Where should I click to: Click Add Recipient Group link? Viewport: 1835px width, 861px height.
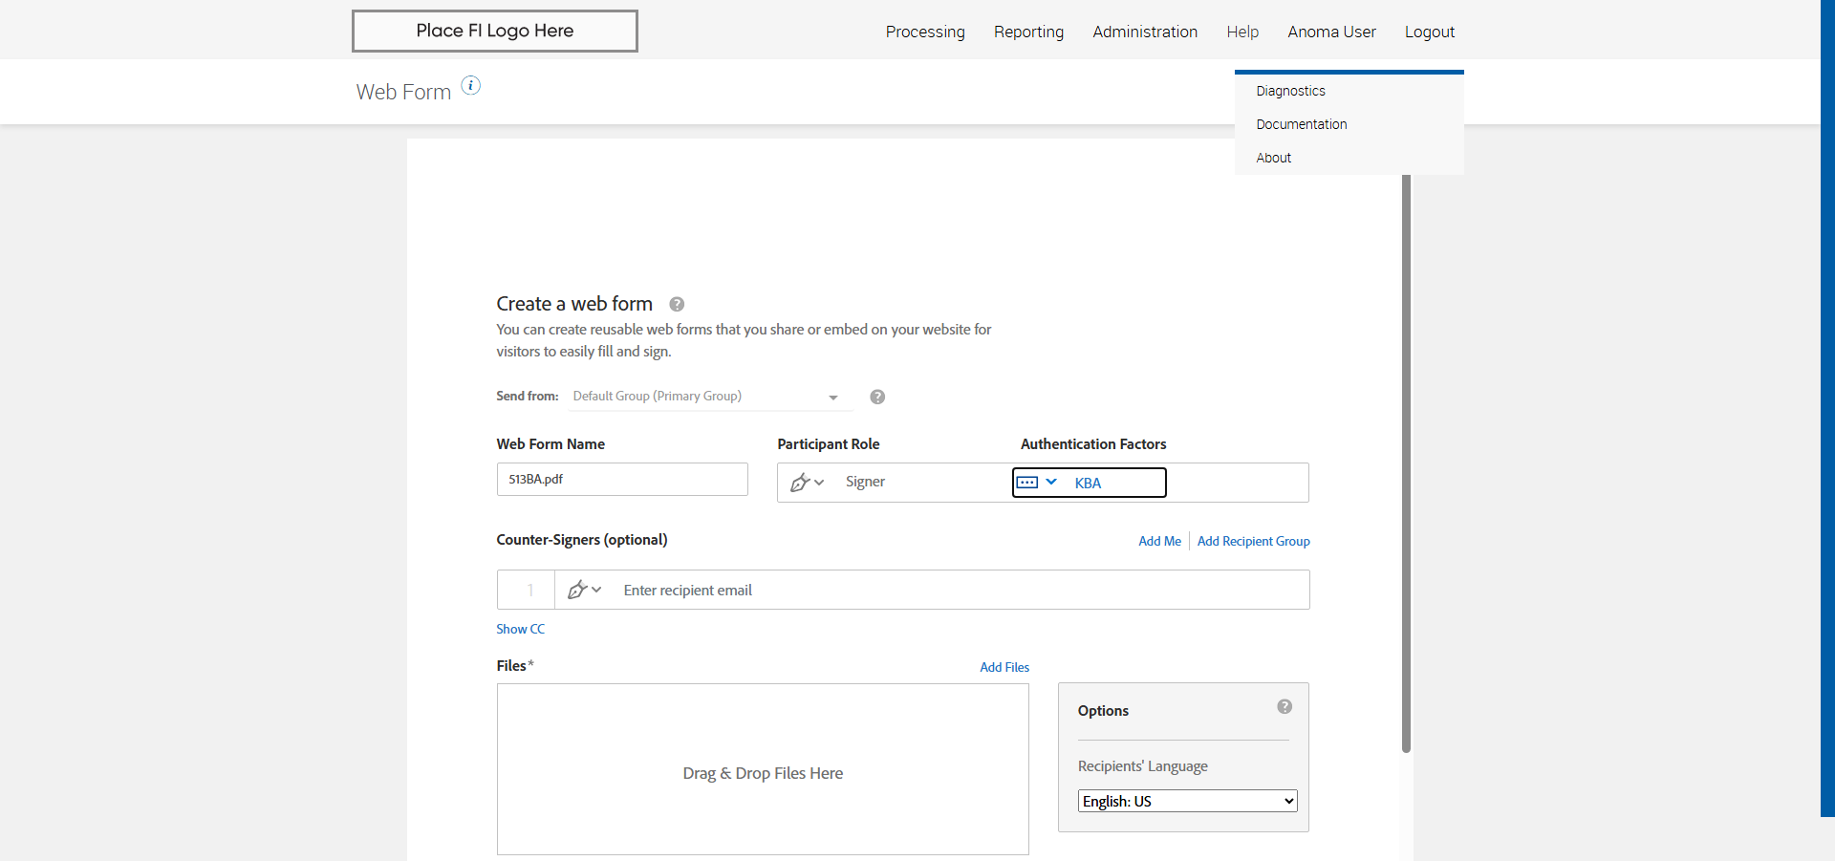point(1253,541)
